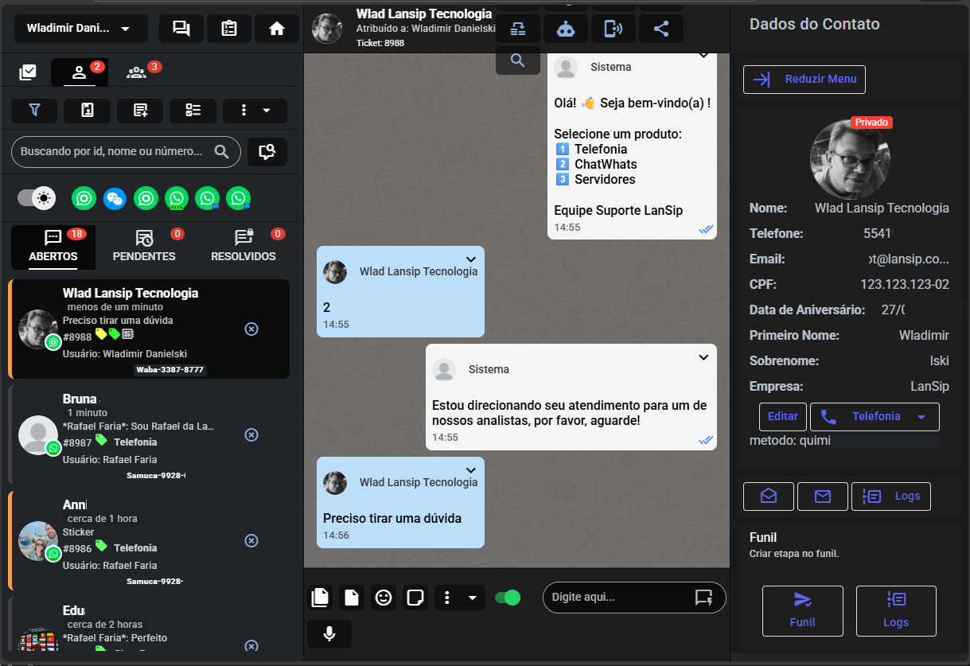Viewport: 970px width, 666px height.
Task: Click the Reduzir Menu button
Action: [x=804, y=79]
